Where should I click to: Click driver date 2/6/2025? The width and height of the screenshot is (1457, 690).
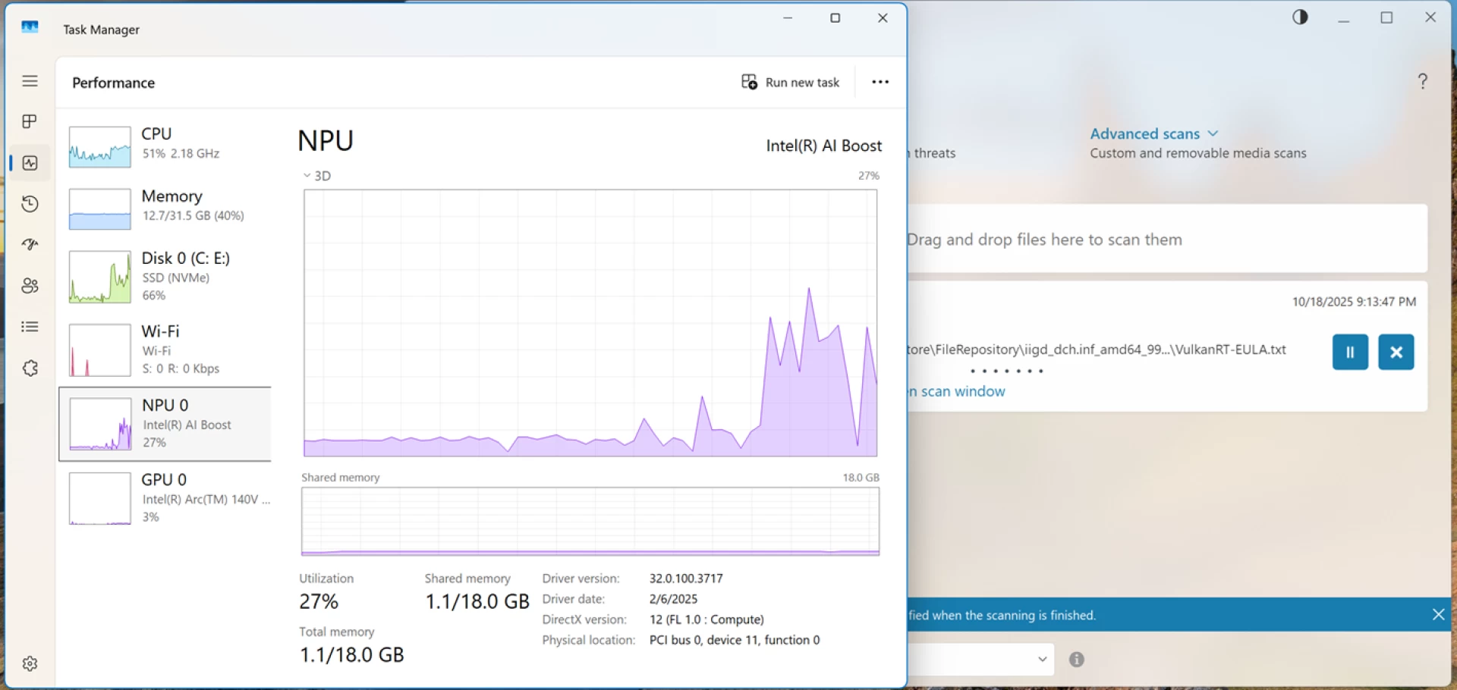pos(673,599)
